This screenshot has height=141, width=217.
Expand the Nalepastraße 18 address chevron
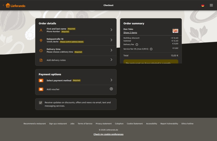[x=111, y=40]
